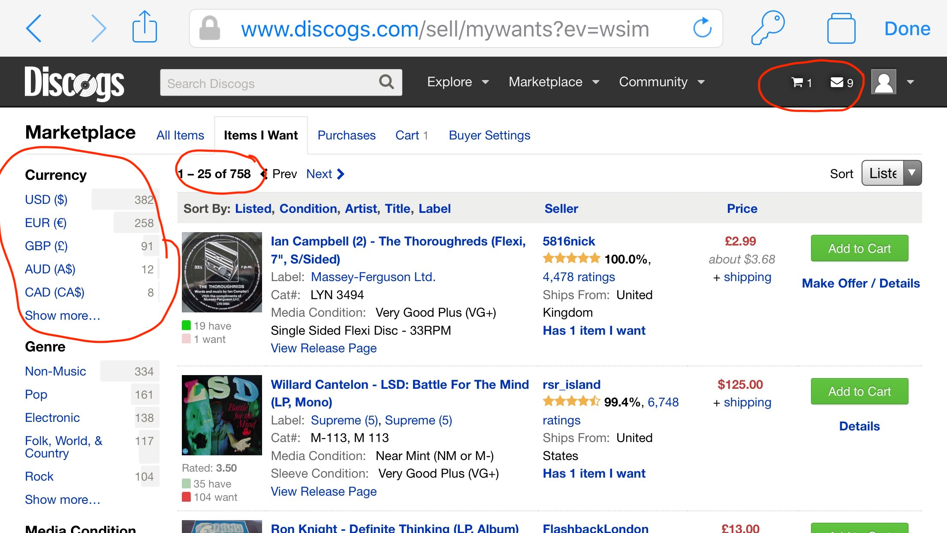
Task: Open seller 5816nick profile
Action: [569, 241]
